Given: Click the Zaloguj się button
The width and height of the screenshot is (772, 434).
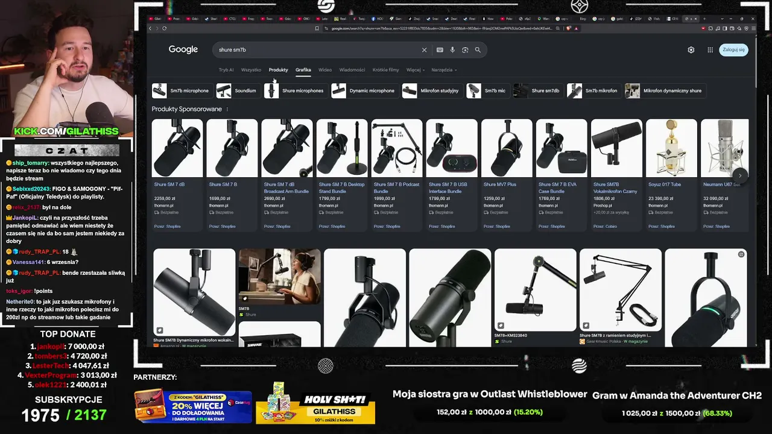Looking at the screenshot, I should [x=733, y=50].
